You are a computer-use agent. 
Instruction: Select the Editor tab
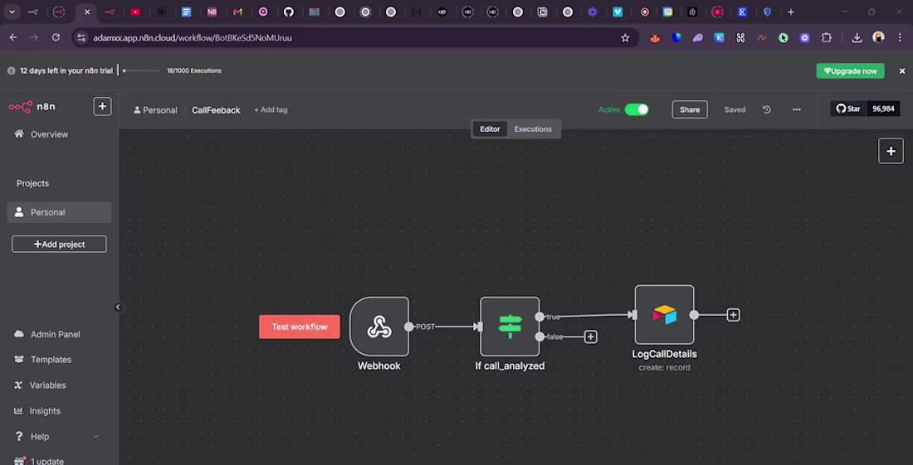click(490, 129)
